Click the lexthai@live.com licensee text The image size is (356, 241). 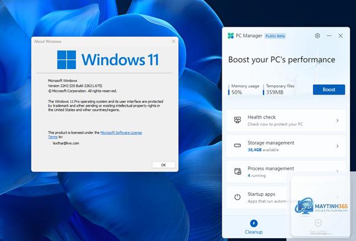click(66, 143)
